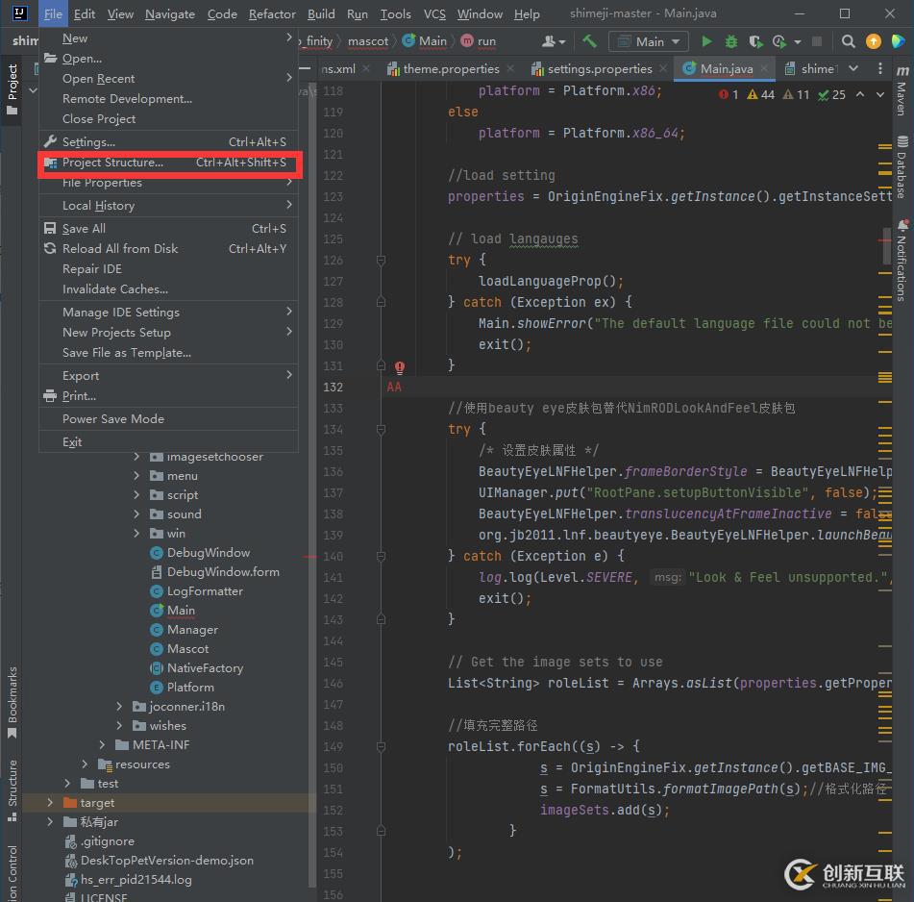Click the green Run button

[707, 41]
